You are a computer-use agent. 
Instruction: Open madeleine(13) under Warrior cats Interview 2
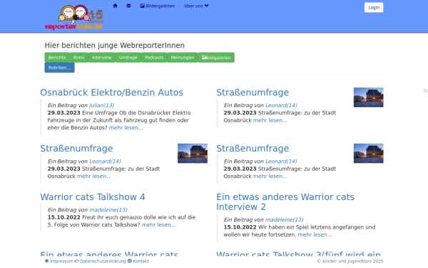coord(285,219)
